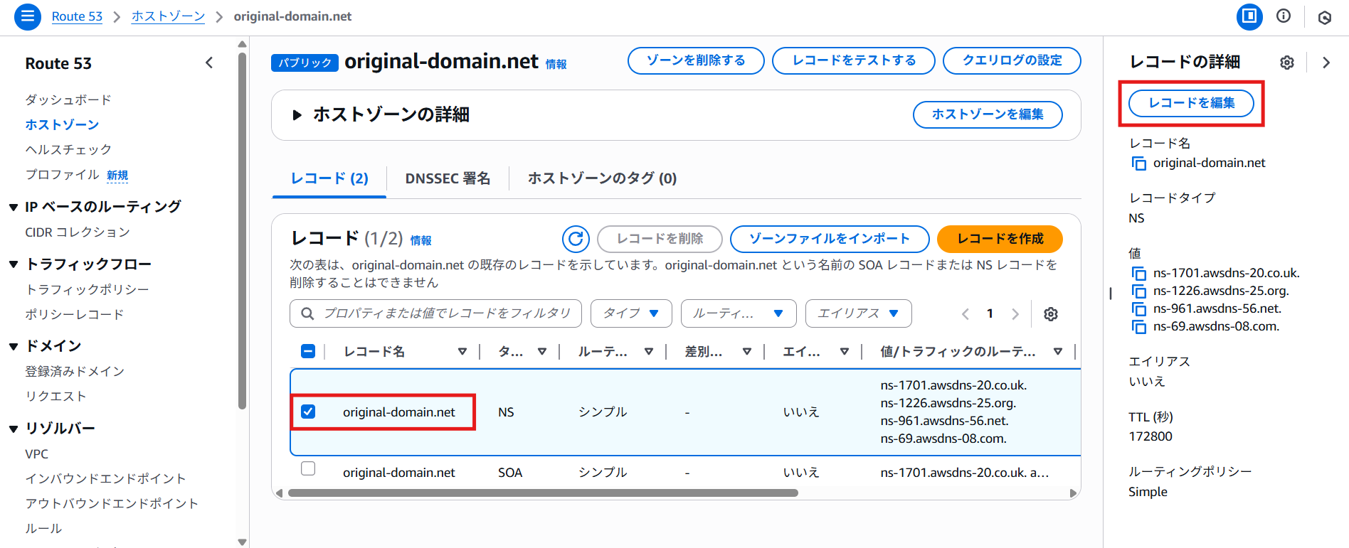
Task: Collapse IP ベースのルーティング nav group
Action: click(14, 208)
